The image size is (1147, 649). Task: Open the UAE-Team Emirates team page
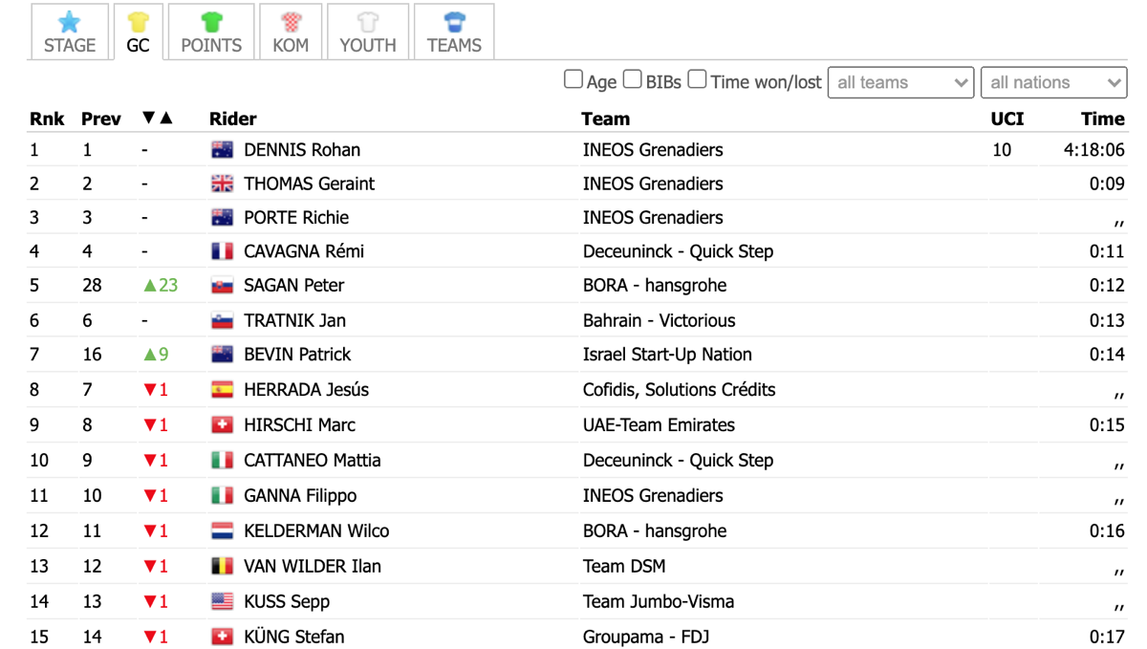(659, 424)
